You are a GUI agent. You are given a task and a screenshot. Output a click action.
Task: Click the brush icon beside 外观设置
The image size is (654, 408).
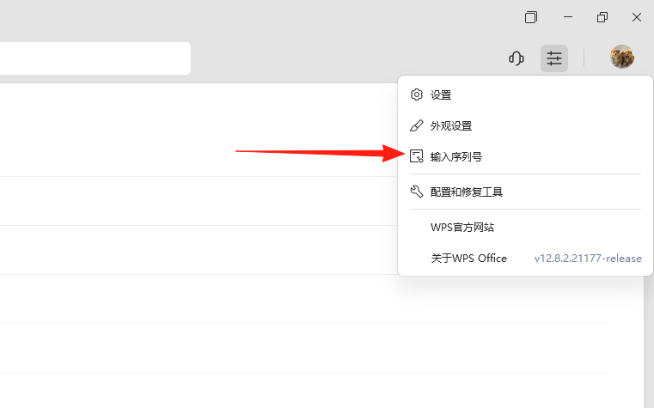point(416,125)
